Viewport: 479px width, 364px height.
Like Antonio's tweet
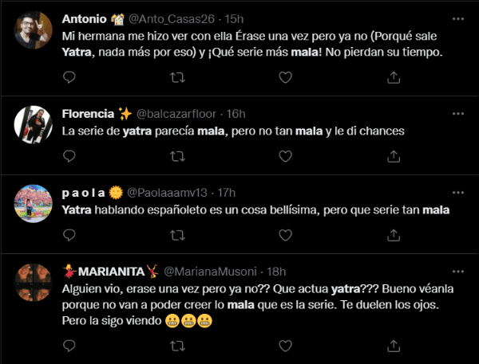(x=286, y=77)
